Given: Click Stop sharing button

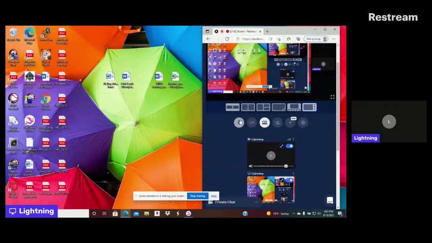Looking at the screenshot, I should pyautogui.click(x=197, y=196).
